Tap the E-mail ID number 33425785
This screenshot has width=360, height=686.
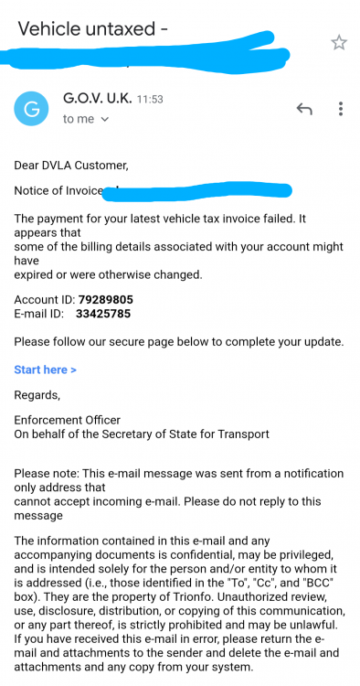coord(103,314)
